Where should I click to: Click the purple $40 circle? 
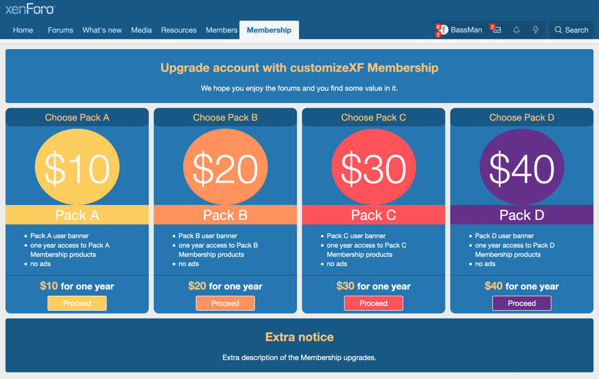point(522,167)
